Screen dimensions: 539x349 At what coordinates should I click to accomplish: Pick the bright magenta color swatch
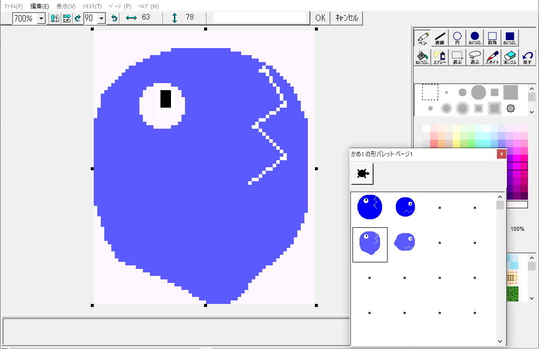pos(517,166)
